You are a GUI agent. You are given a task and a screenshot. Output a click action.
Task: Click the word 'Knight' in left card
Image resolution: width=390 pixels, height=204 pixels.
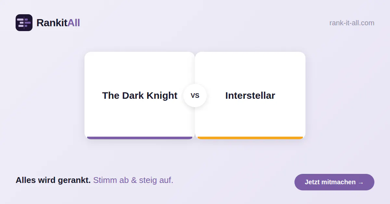(162, 96)
